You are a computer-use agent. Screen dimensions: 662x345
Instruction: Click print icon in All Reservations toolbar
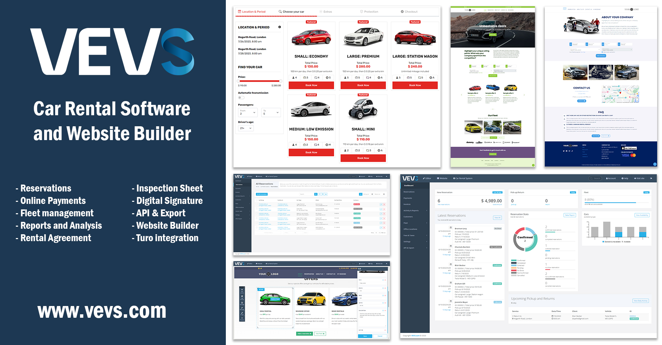pos(326,194)
